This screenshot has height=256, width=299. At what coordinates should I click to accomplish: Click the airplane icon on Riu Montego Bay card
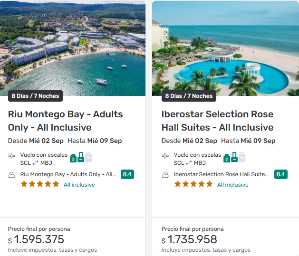[x=12, y=156]
